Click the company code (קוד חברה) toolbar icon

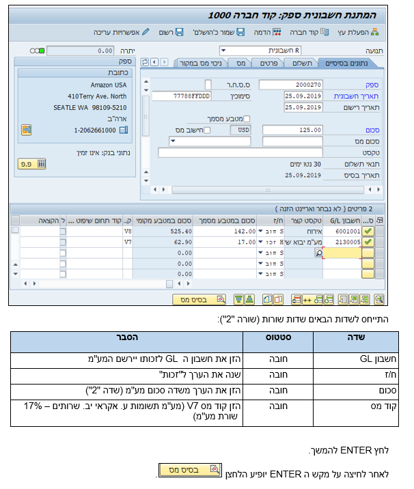(x=325, y=32)
